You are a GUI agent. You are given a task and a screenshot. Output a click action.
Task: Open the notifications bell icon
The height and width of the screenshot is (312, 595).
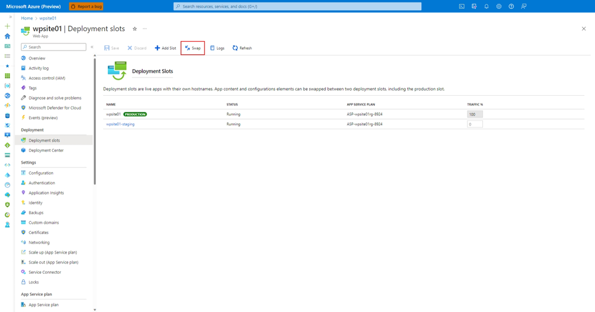[x=487, y=7]
